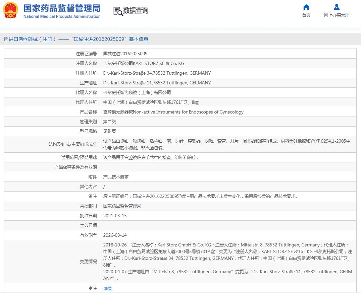Screen dimensions: 361x293
Task: Click the document icon before 进口医疗器械
Action: click(6, 39)
